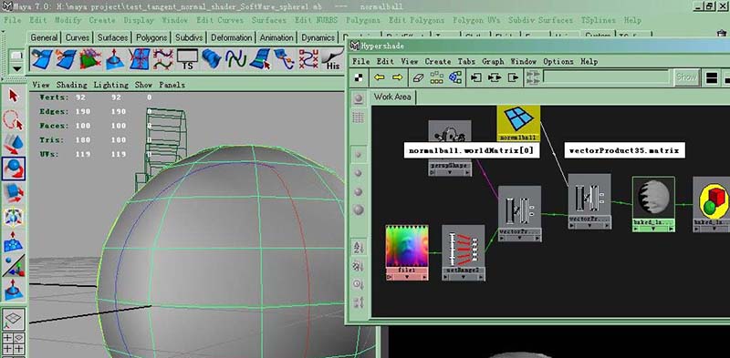
Task: Expand the perspShape node center dropdown arrow
Action: coord(450,172)
